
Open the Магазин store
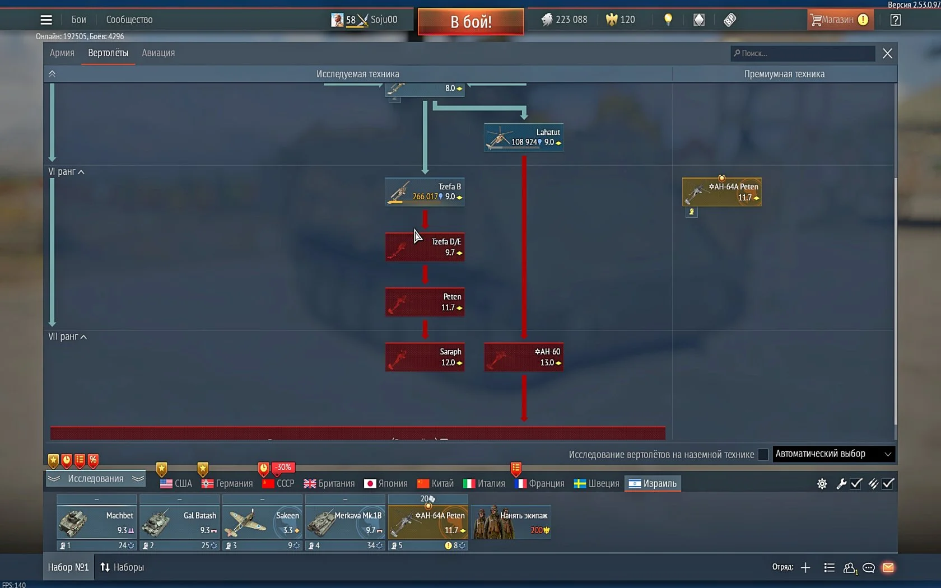[x=840, y=20]
